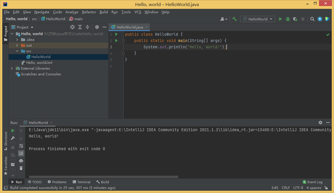Open the Problems tool window
This screenshot has width=334, height=193.
[57, 182]
